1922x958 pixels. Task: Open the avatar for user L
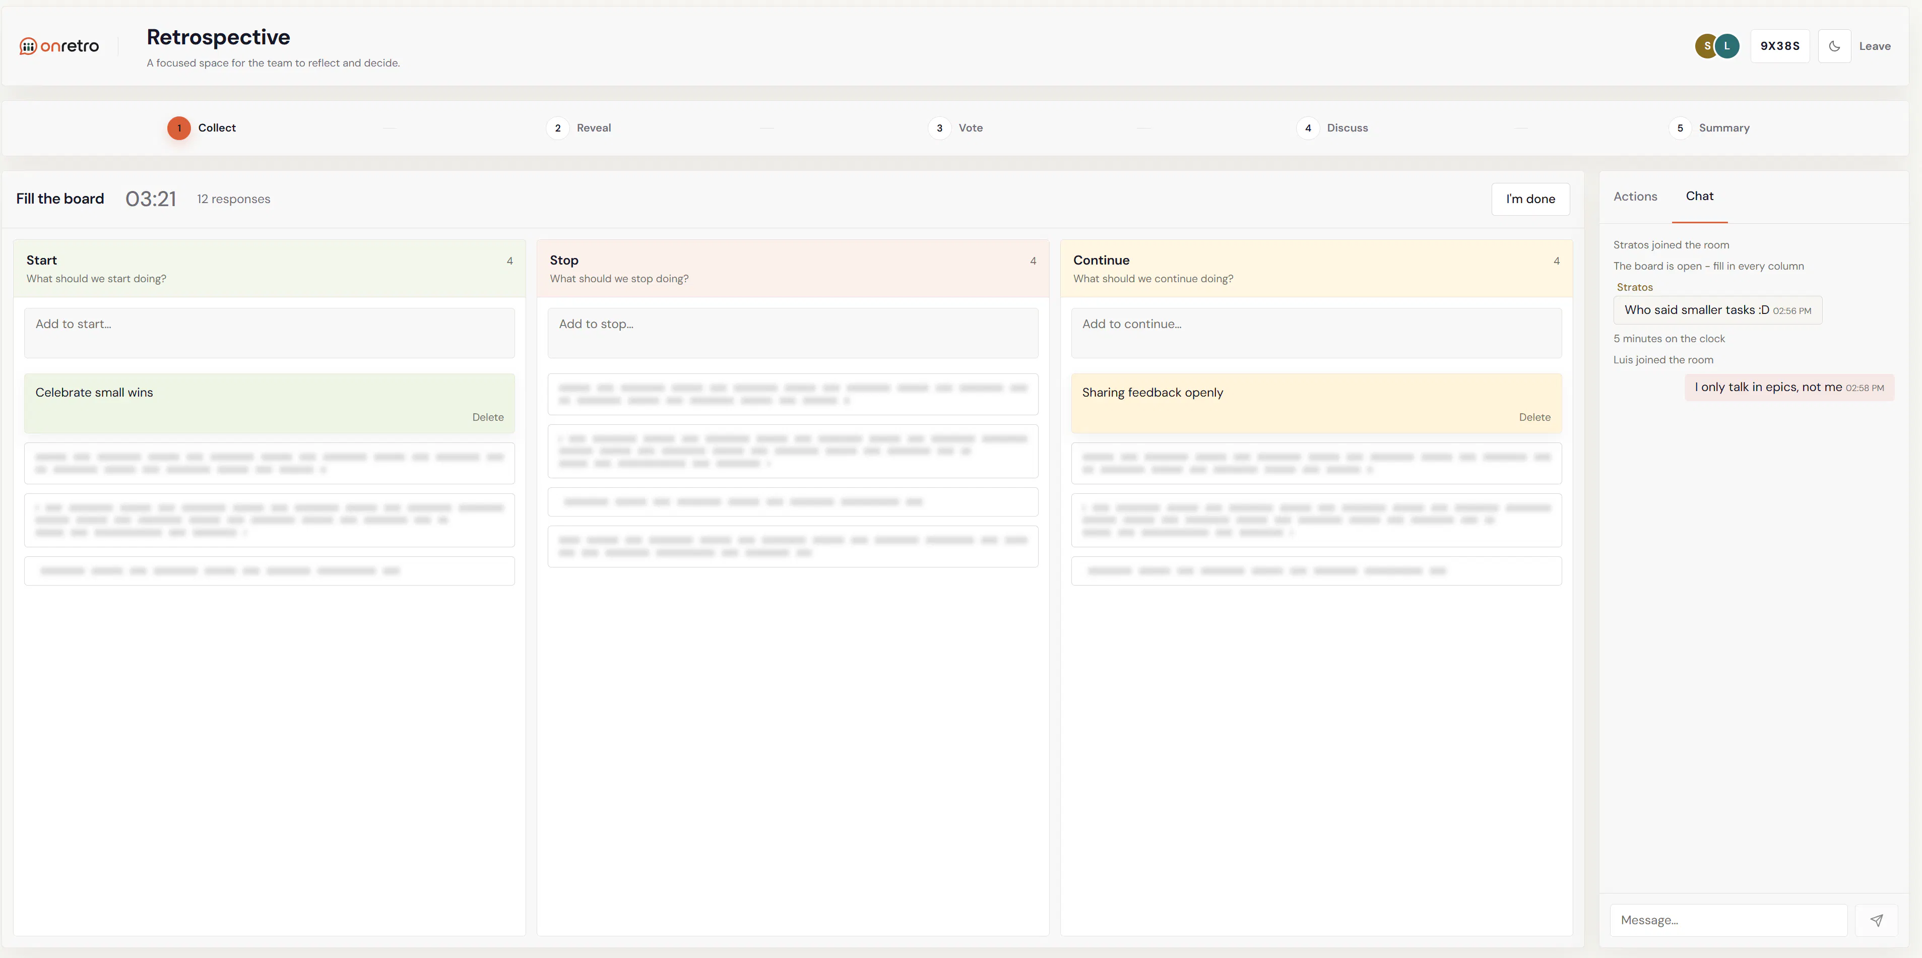pyautogui.click(x=1726, y=46)
